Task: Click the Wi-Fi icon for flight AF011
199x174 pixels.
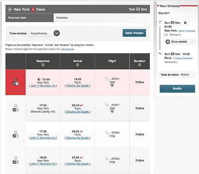Action: [112, 85]
